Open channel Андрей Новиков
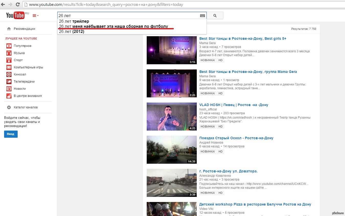This screenshot has height=216, width=345. 211,143
